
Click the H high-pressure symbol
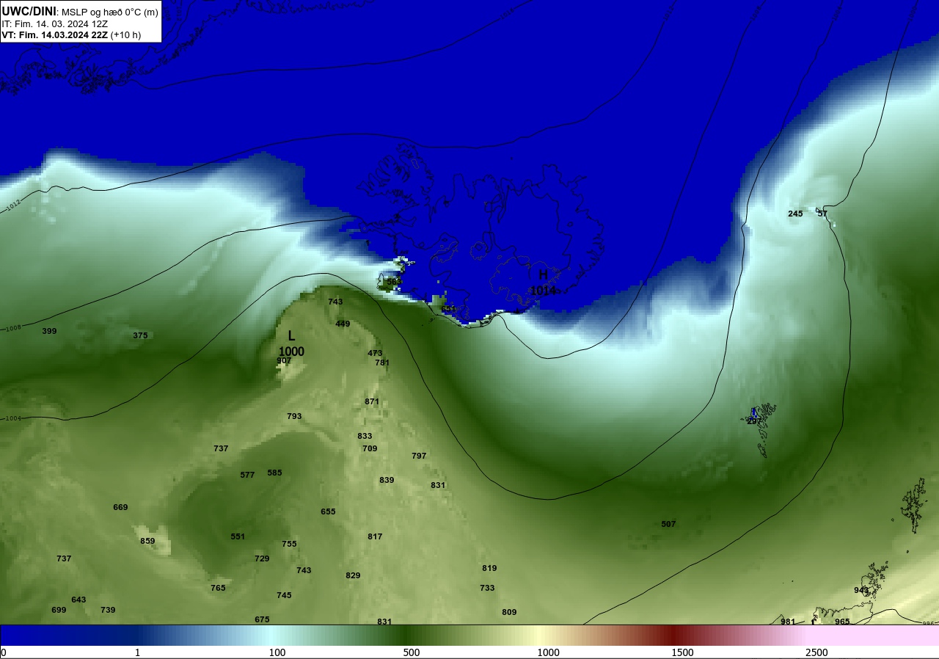coord(543,274)
